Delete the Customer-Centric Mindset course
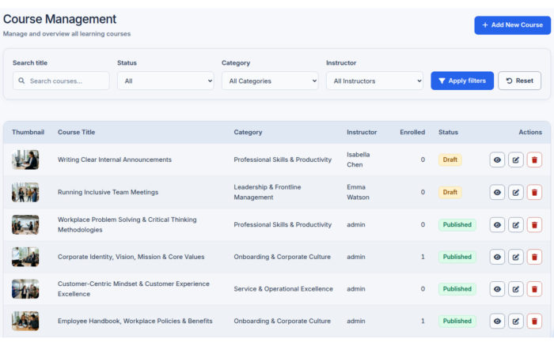This screenshot has width=554, height=346. pos(534,289)
